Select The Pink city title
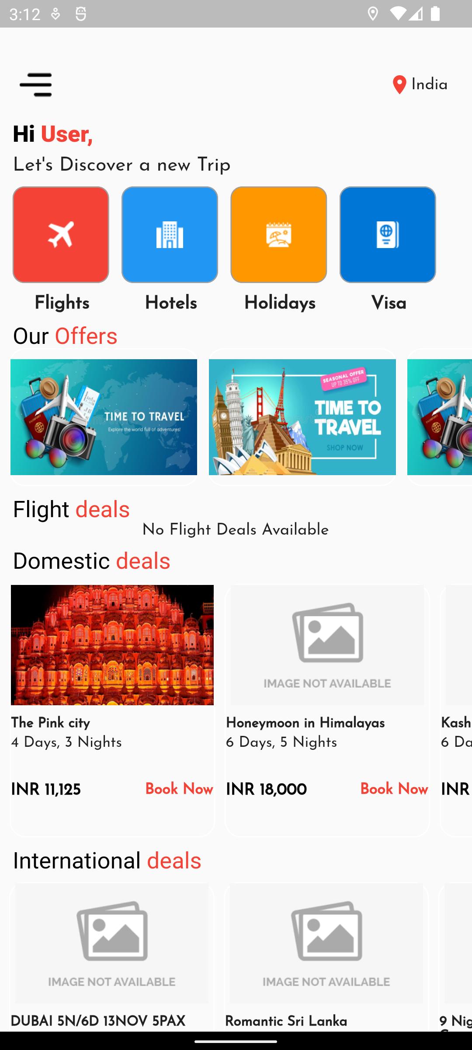This screenshot has width=472, height=1050. click(51, 723)
